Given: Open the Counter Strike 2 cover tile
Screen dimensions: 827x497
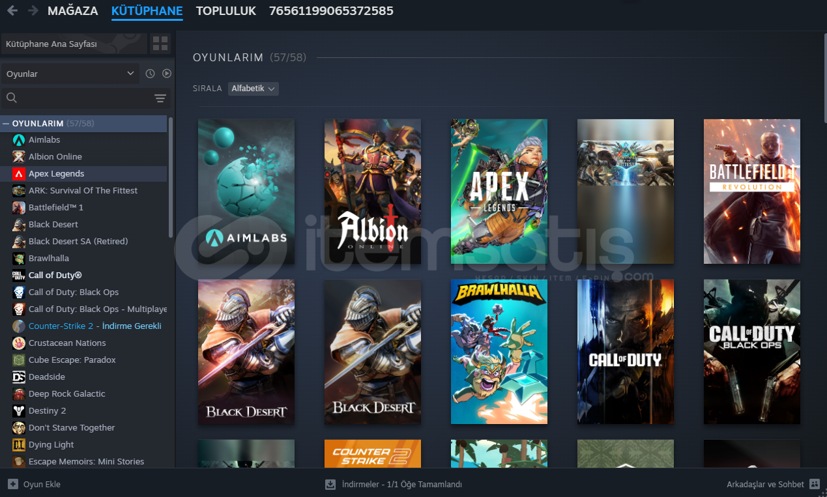Looking at the screenshot, I should (373, 454).
